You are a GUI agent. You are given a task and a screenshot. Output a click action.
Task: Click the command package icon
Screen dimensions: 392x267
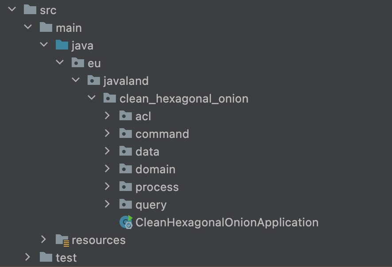pyautogui.click(x=126, y=133)
